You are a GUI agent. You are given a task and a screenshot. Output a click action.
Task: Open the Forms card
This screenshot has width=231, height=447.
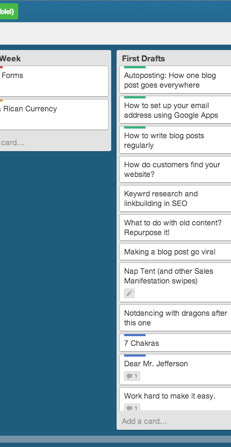click(x=54, y=81)
